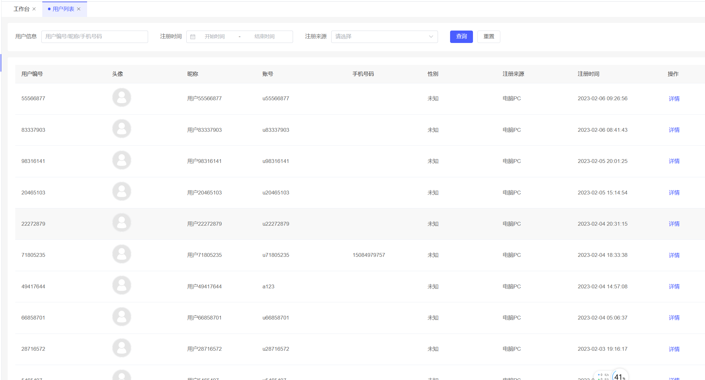Set the 开始时间 start date field

tap(215, 37)
